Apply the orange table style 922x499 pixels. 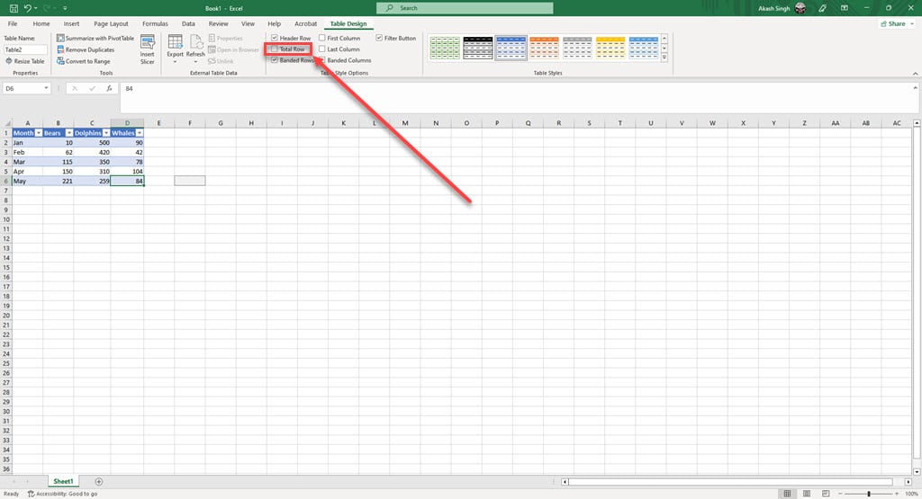click(x=544, y=48)
